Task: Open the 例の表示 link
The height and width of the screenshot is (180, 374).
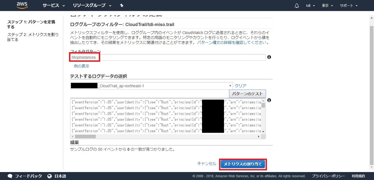Action: click(81, 66)
